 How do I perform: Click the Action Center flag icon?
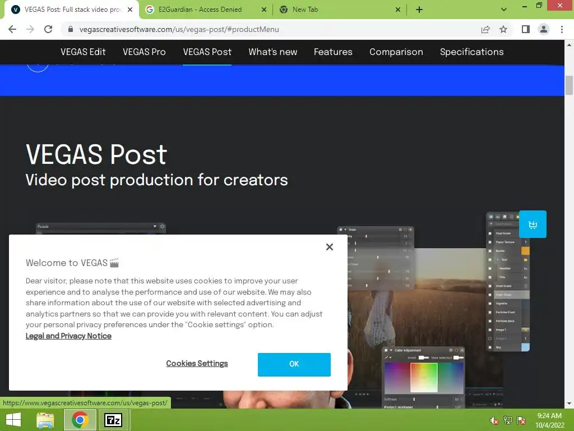pos(521,420)
